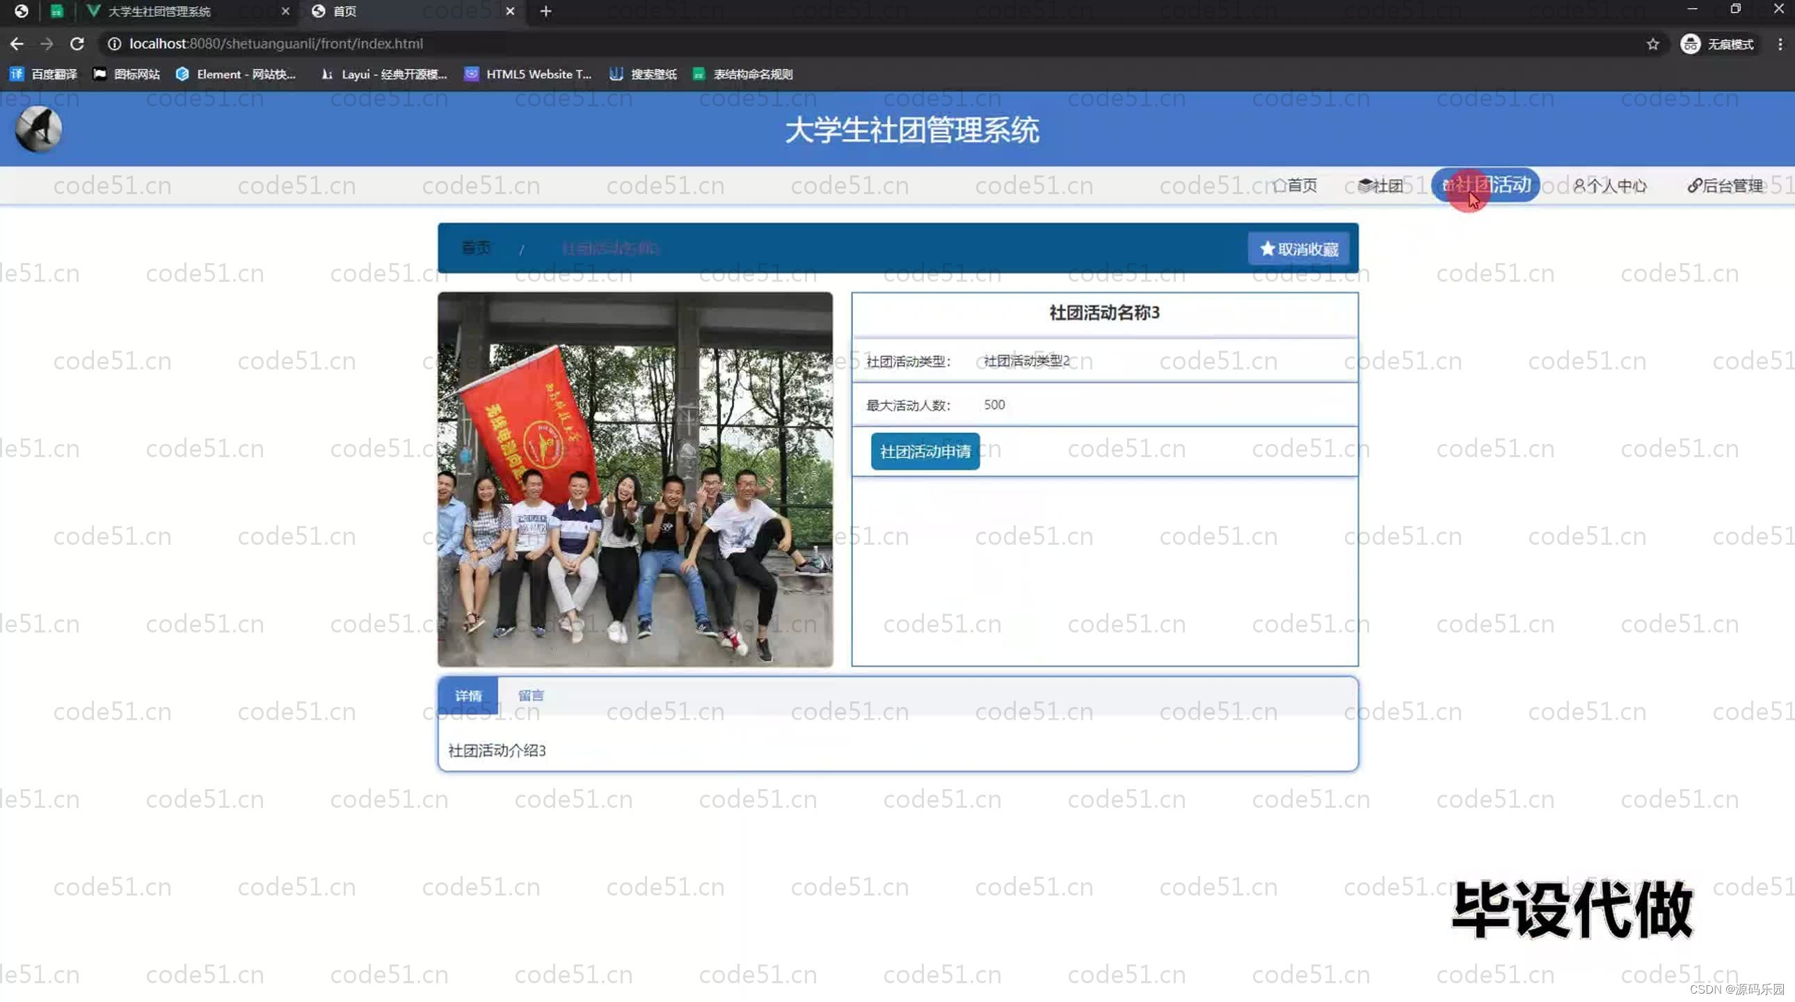Enable 无痕模式 using the incognito control

click(x=1719, y=43)
